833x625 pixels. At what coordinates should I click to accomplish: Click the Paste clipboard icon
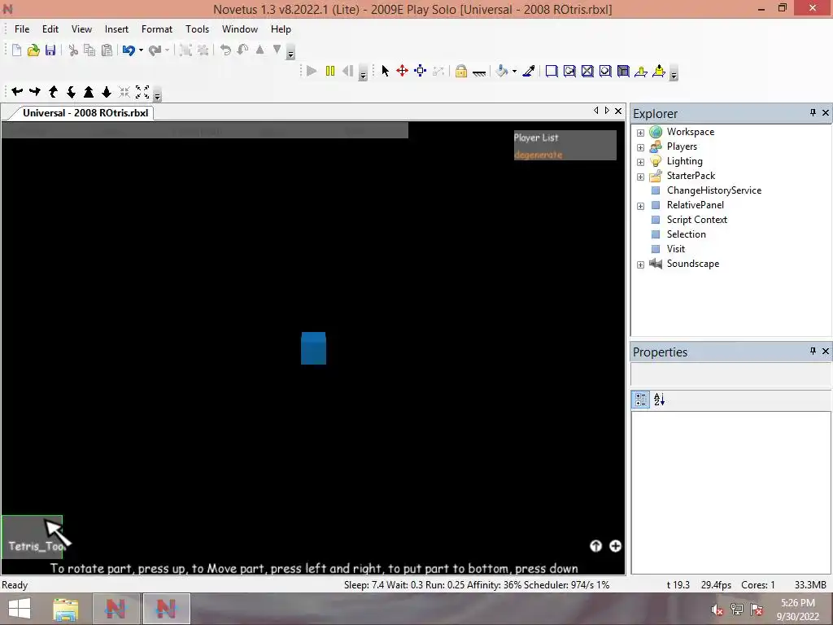click(107, 50)
